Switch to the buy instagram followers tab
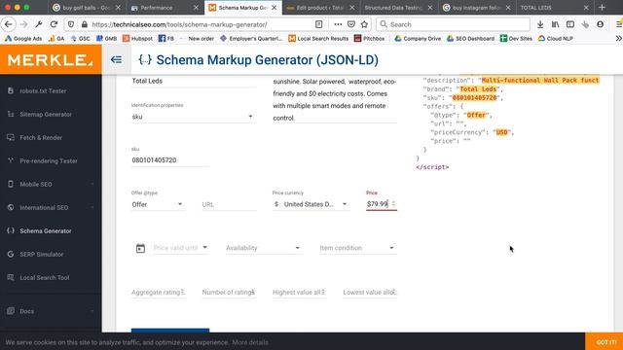Screen dimensions: 623x350 tap(477, 8)
